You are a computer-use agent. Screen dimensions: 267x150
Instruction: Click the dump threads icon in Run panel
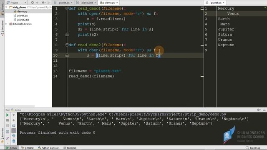(8, 132)
